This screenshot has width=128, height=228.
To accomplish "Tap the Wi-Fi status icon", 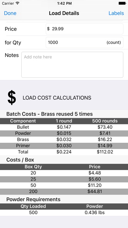I will click(x=18, y=3).
